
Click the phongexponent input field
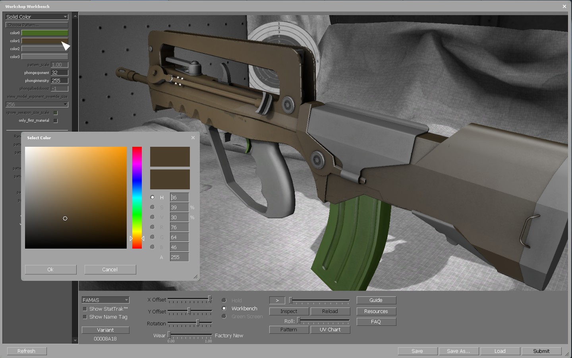pos(60,72)
